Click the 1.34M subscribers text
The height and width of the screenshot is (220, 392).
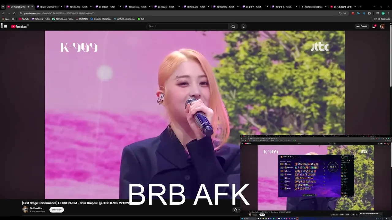[37, 211]
